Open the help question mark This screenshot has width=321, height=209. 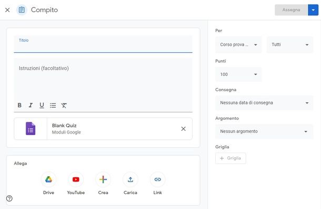(x=9, y=198)
